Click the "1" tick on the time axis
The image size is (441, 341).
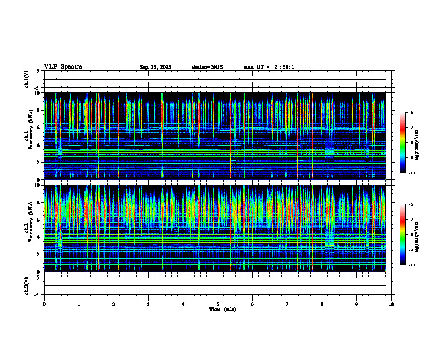(79, 304)
